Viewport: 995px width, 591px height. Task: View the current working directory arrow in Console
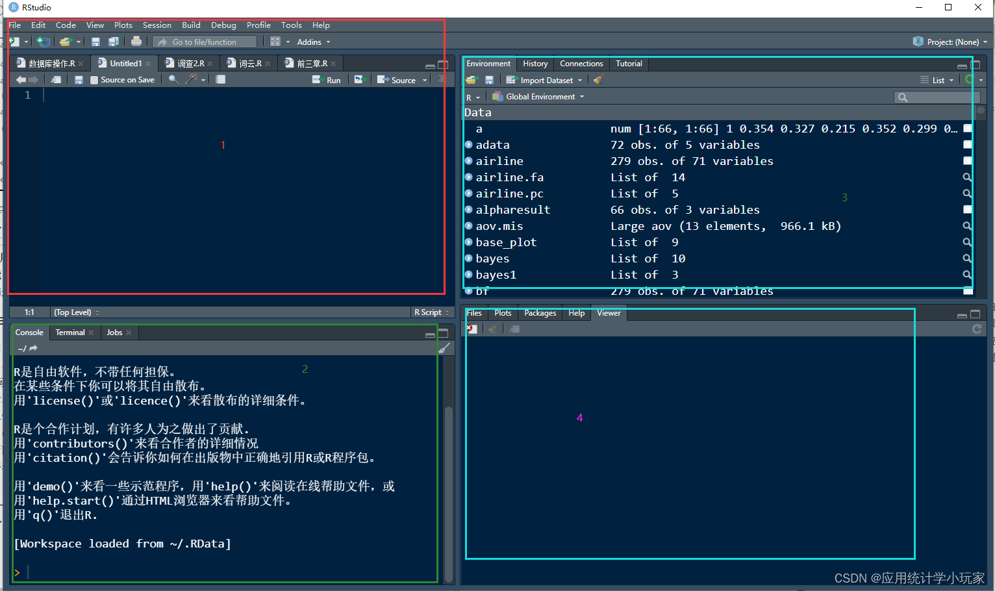pos(33,348)
